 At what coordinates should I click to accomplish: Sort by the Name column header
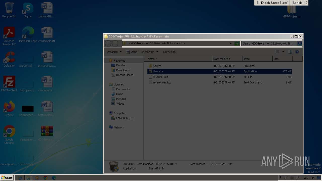(x=178, y=59)
